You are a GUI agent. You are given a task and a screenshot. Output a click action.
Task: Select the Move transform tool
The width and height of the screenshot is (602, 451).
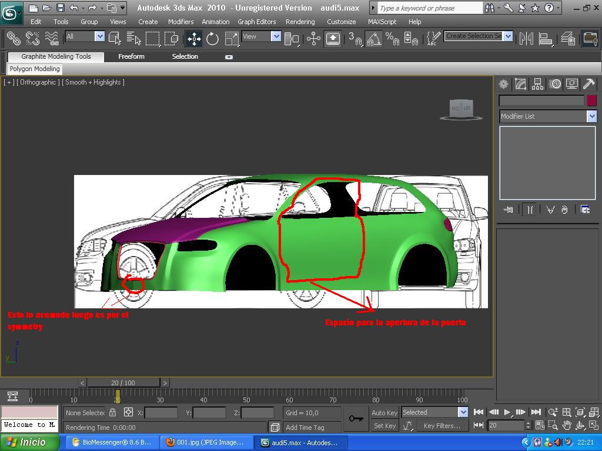pos(193,39)
